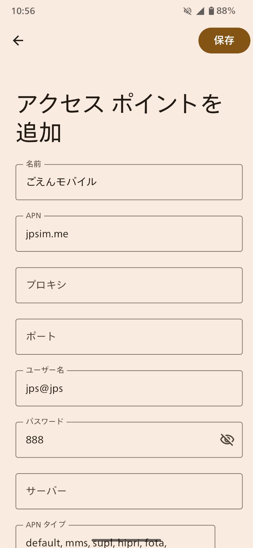Viewport: 253px width, 548px height.
Task: Tap the ポート port field
Action: tap(129, 337)
